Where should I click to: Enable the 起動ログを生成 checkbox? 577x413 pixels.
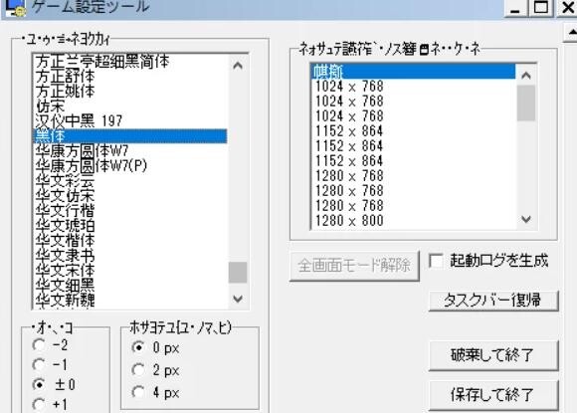pyautogui.click(x=436, y=261)
